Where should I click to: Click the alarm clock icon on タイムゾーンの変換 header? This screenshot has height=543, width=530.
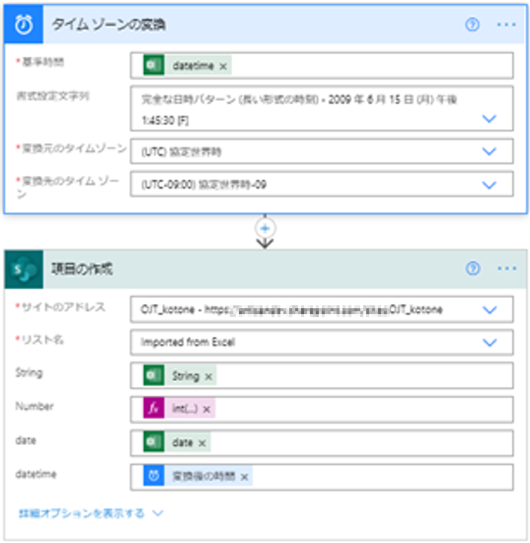pyautogui.click(x=24, y=25)
